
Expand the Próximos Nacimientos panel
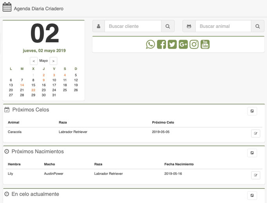coord(252,153)
